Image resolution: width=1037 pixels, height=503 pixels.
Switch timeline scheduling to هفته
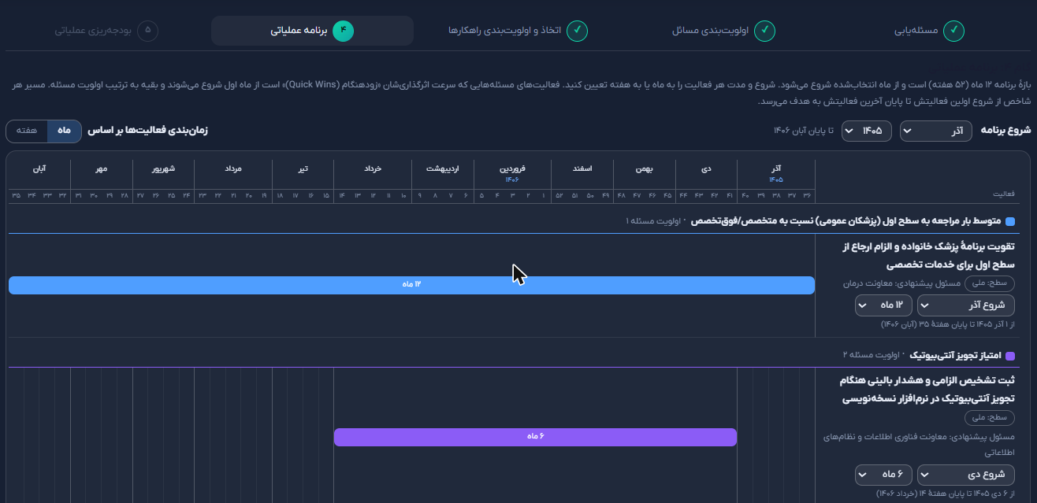(27, 131)
